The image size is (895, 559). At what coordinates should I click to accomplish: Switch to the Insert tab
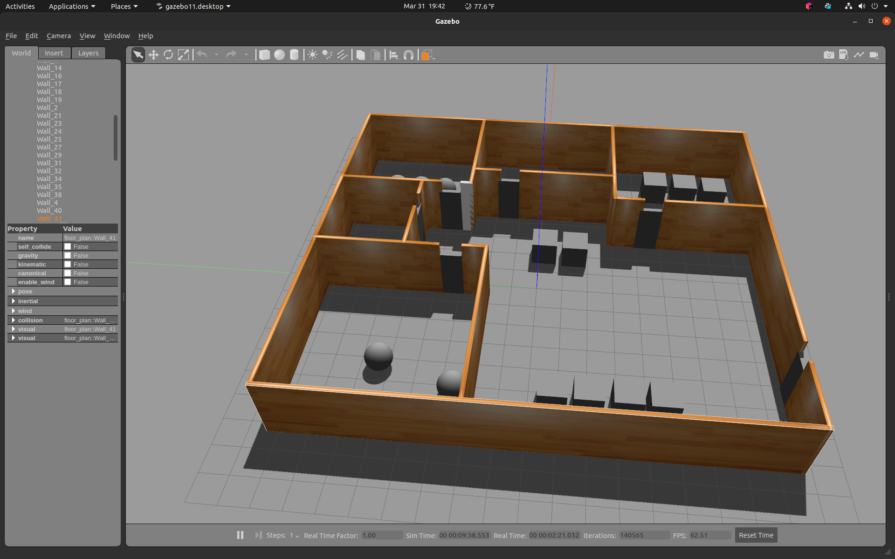coord(54,53)
